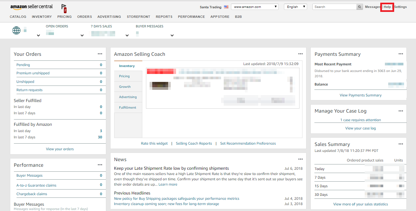Click Fulfilled by Amazon last day count 3
The image size is (416, 211).
point(101,131)
